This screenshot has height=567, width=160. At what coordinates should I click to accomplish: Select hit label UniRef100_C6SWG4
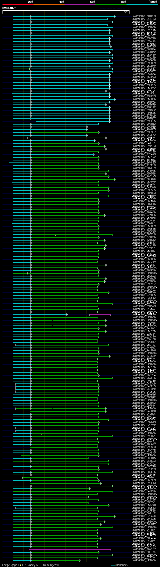(x=143, y=49)
